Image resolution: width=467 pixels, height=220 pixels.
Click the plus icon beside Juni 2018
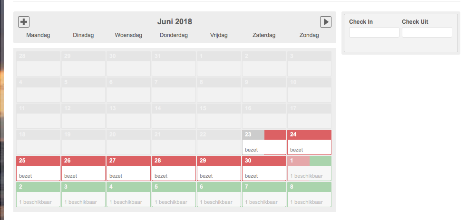23,22
